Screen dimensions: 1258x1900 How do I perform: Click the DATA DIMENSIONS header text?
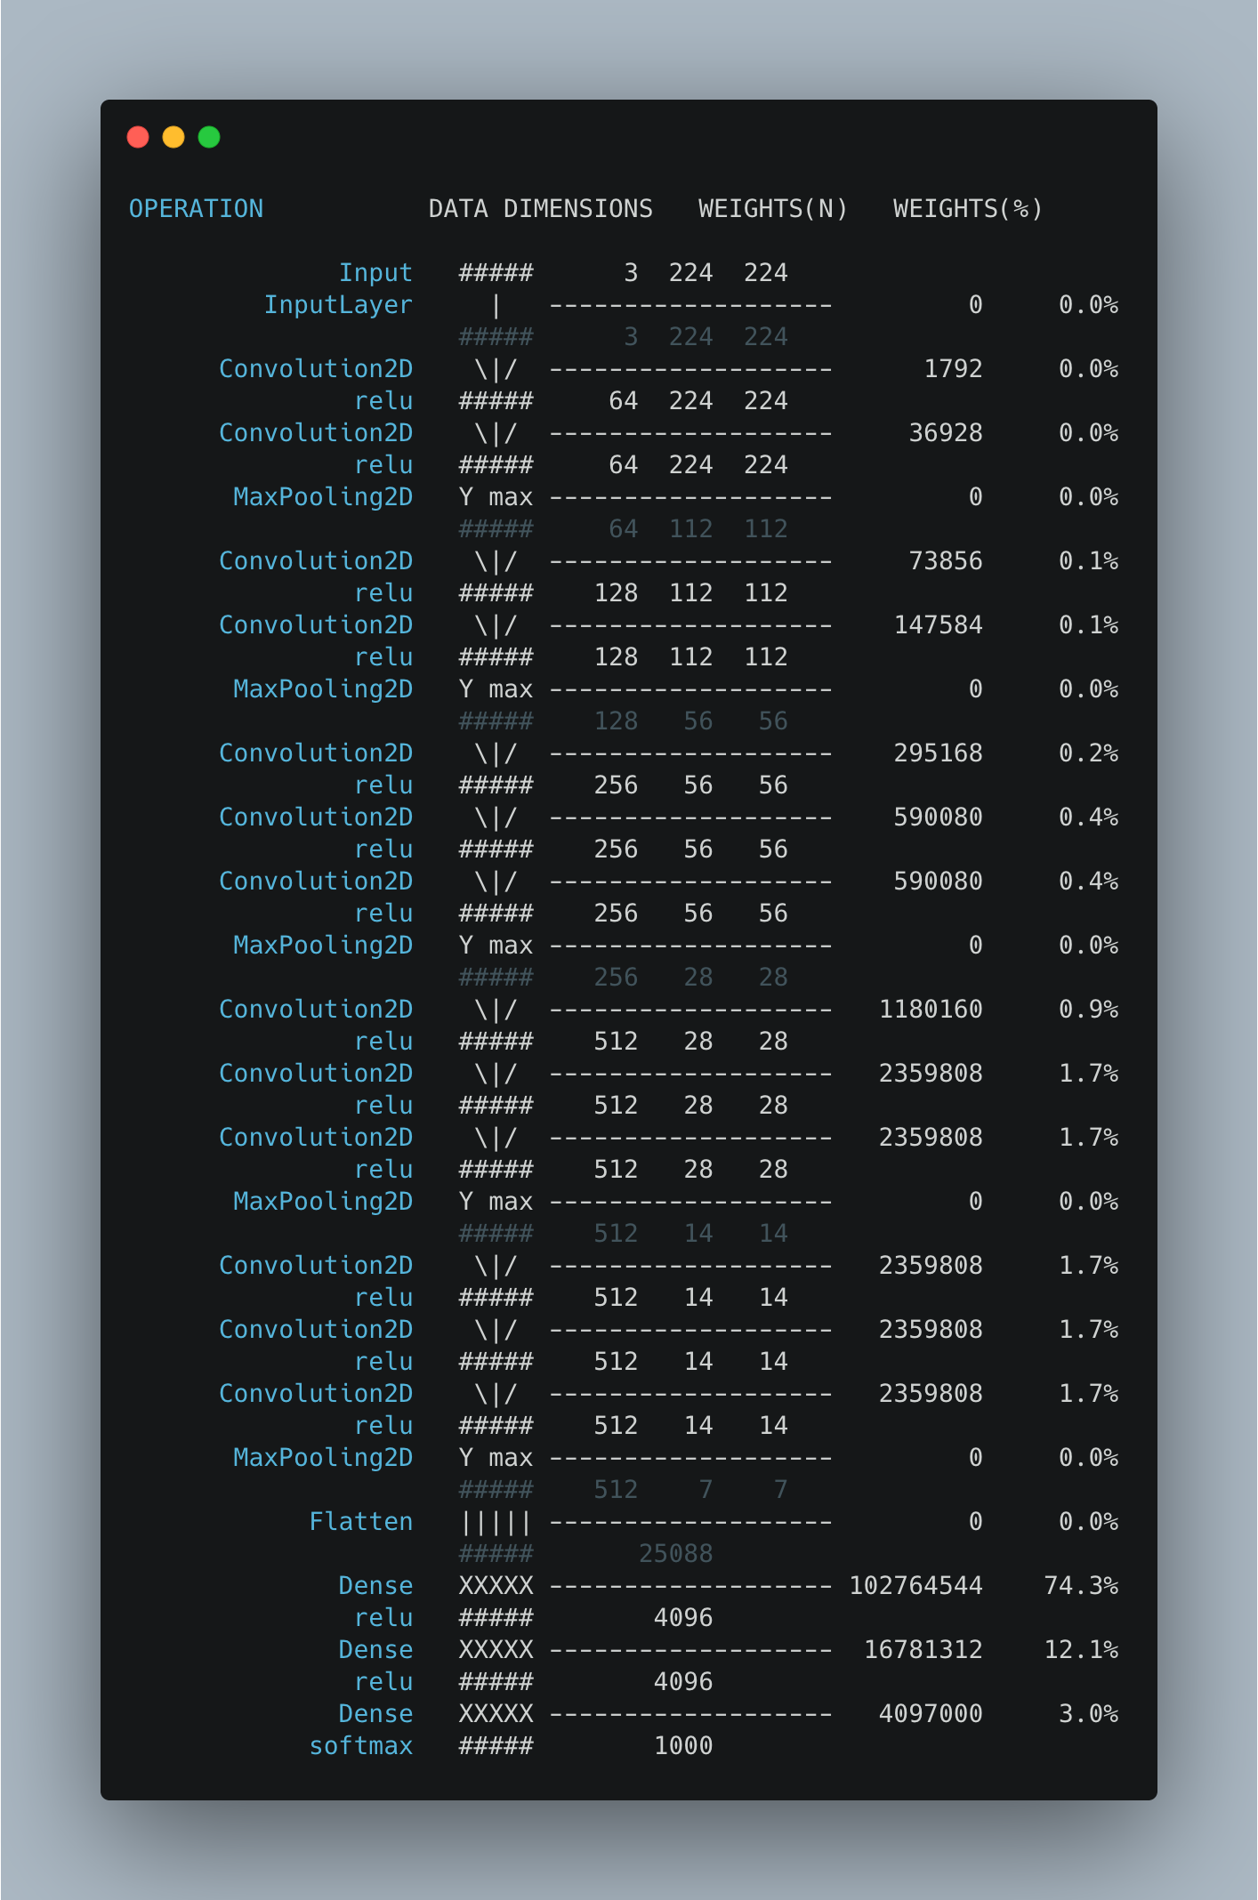point(540,209)
